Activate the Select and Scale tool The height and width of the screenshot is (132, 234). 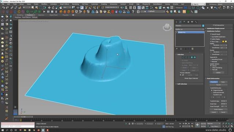coord(57,7)
